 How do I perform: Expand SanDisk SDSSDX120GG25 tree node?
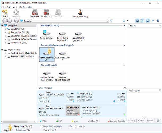5,57
